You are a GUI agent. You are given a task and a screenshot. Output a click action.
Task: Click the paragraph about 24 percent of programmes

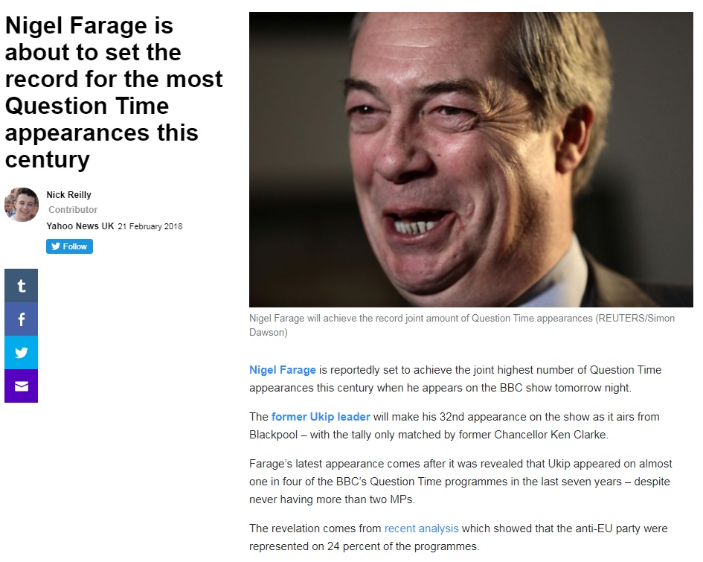(458, 537)
